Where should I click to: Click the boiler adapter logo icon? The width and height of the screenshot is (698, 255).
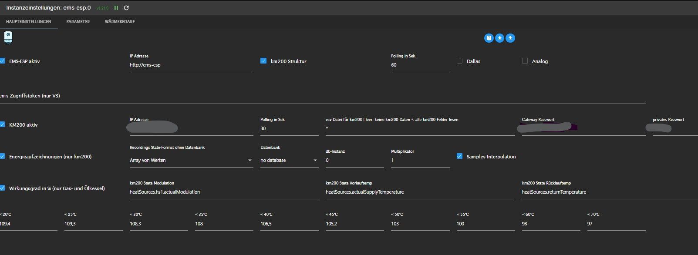click(8, 37)
